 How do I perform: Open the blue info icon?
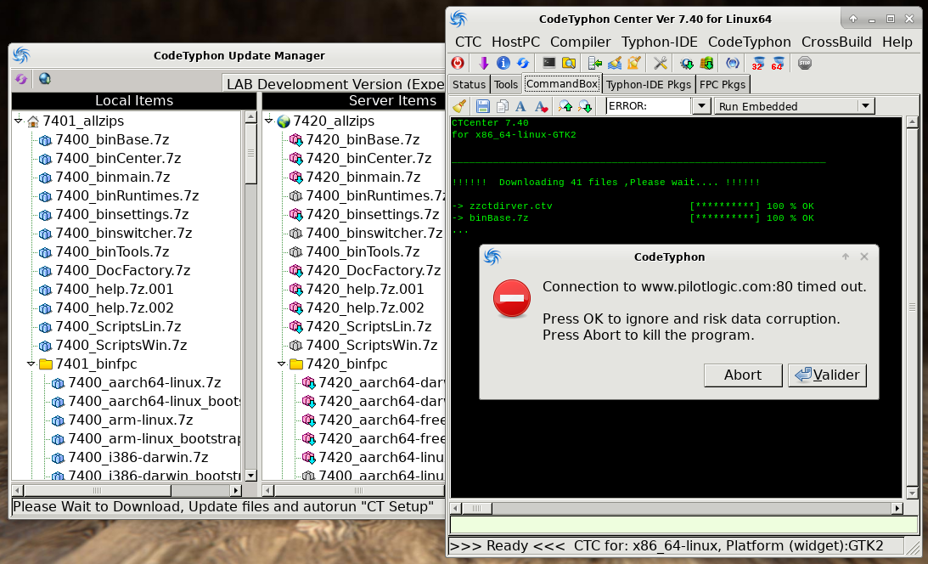503,64
